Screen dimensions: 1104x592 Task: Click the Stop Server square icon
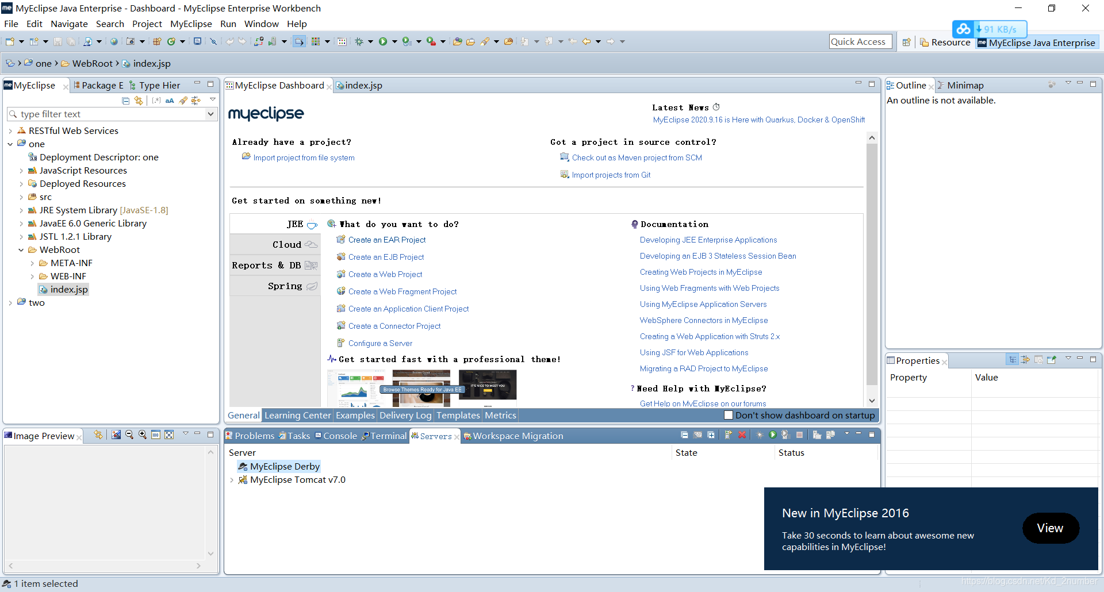(x=799, y=435)
